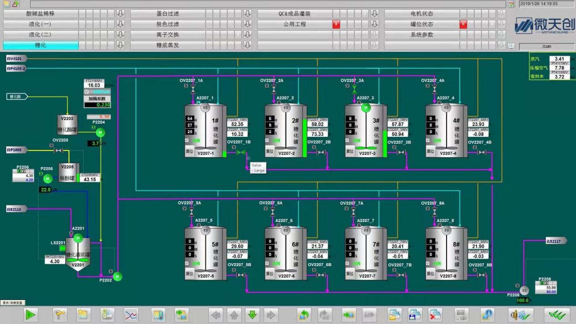Click the green play button in bottom toolbar
Screen dimensions: 576x324
30,314
